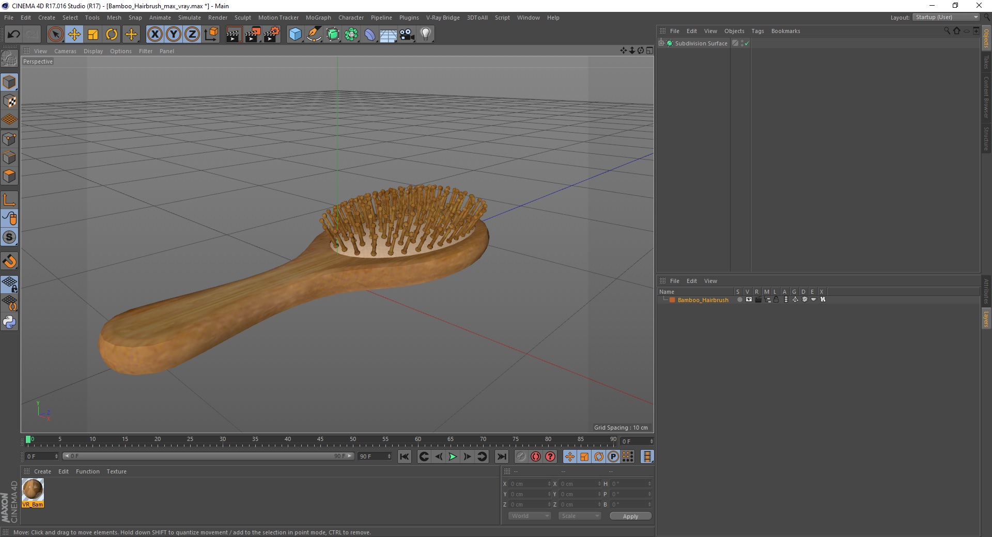Click the green timeline playhead marker
The image size is (992, 537).
point(28,439)
